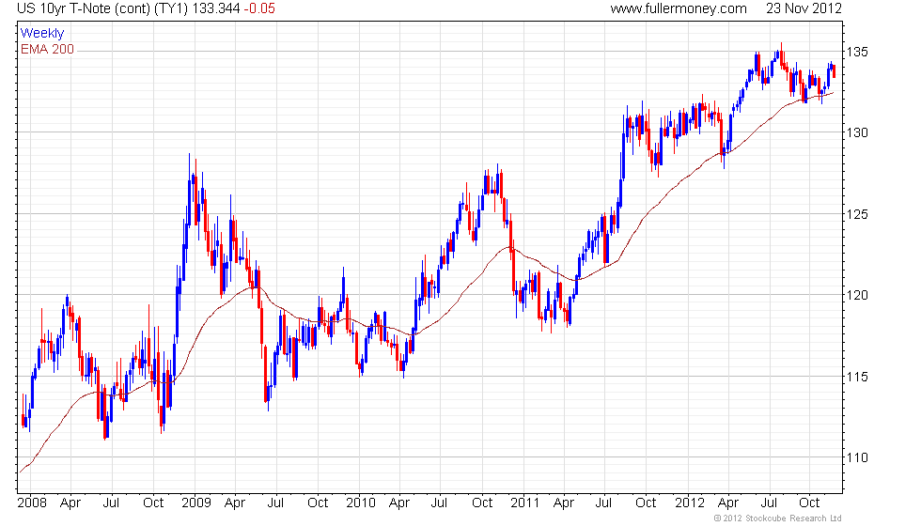This screenshot has width=921, height=526.
Task: Click the 2008 year label on time axis
Action: tap(32, 503)
